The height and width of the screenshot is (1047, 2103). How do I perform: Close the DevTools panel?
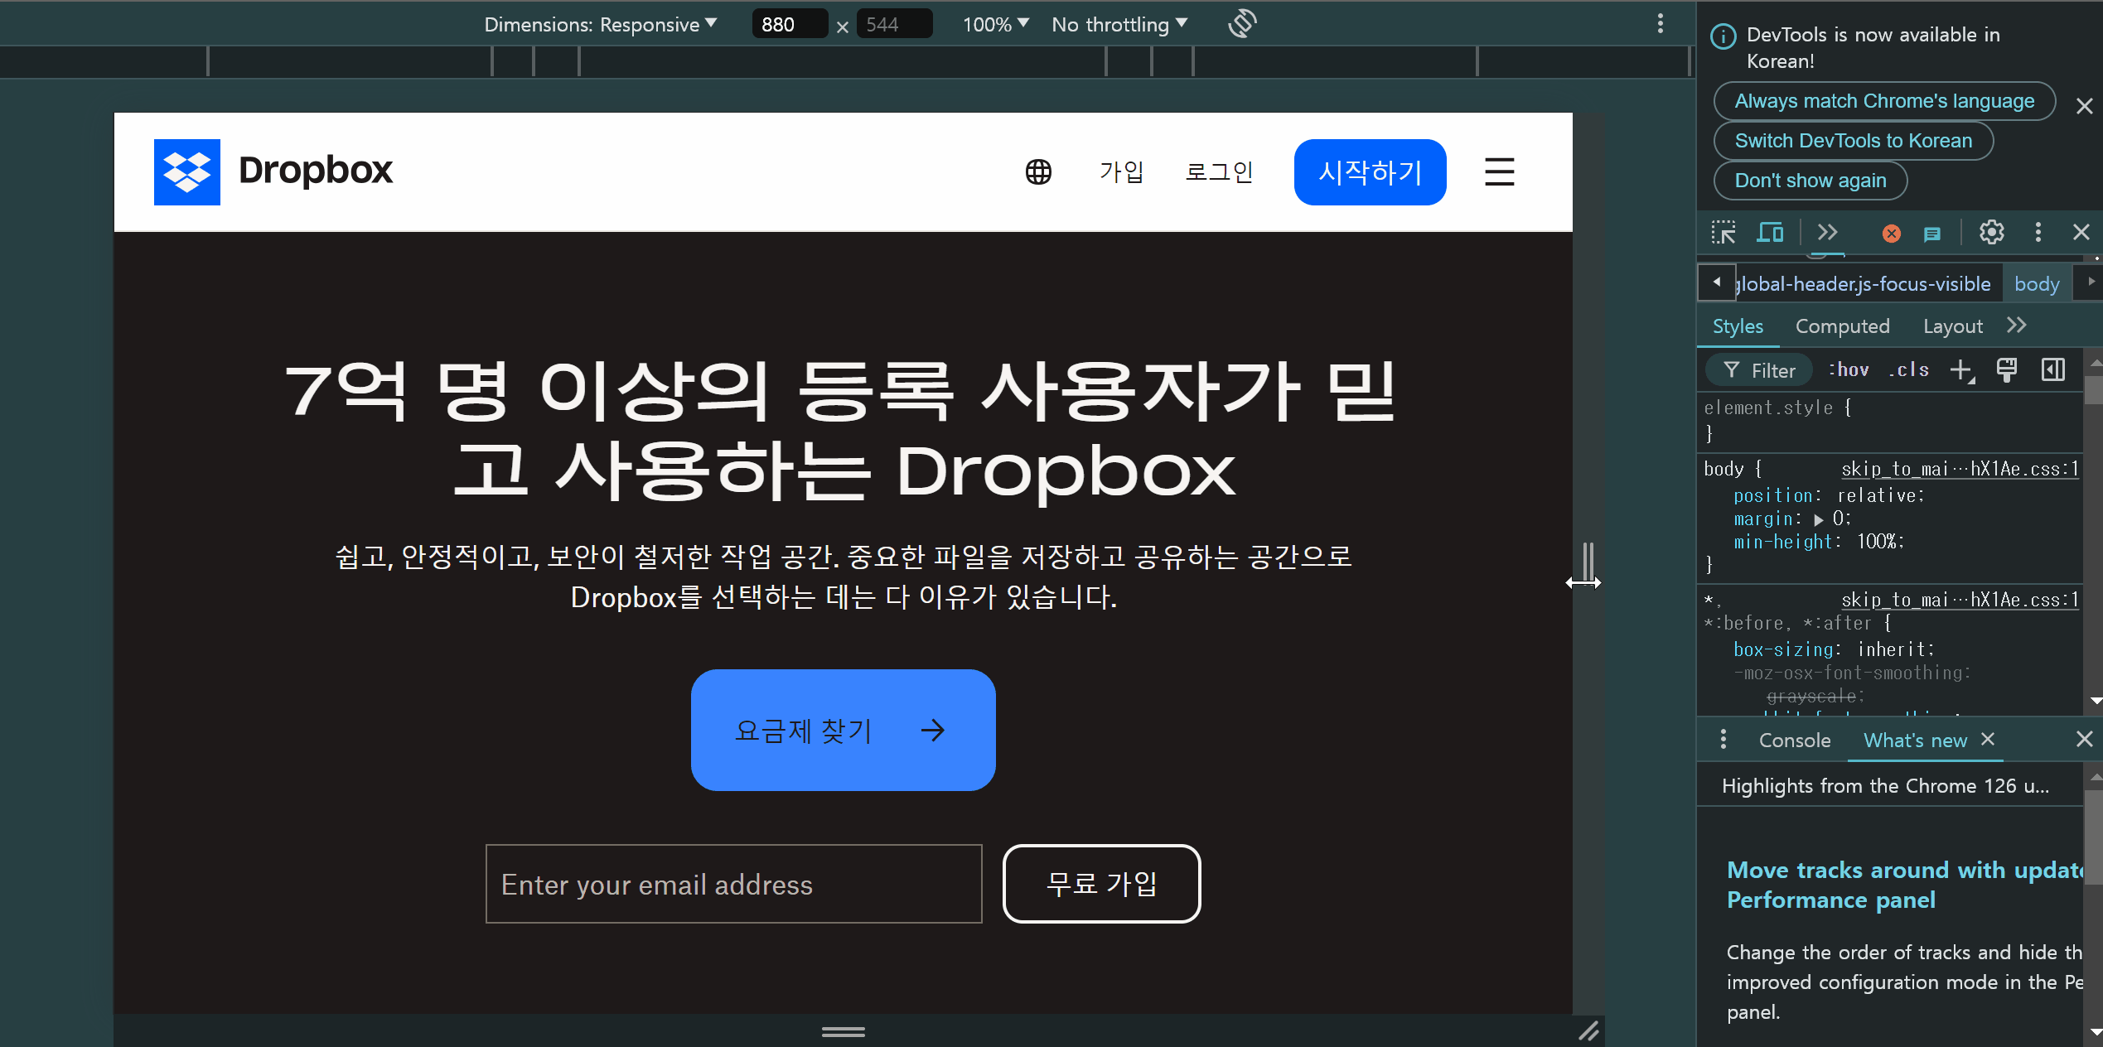tap(2081, 233)
